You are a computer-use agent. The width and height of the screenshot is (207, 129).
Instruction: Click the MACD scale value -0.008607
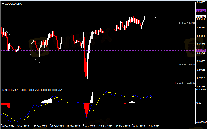tap(201, 122)
